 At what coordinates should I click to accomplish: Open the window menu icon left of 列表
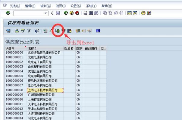(5, 5)
